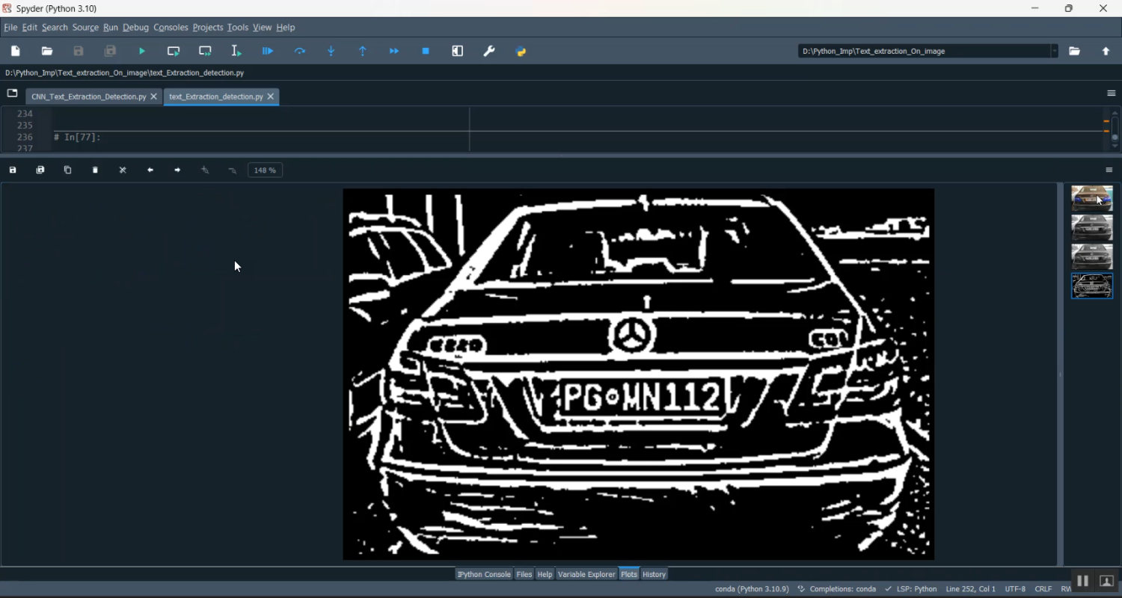Expand the working directory path dropdown
This screenshot has height=598, width=1122.
pos(1055,52)
